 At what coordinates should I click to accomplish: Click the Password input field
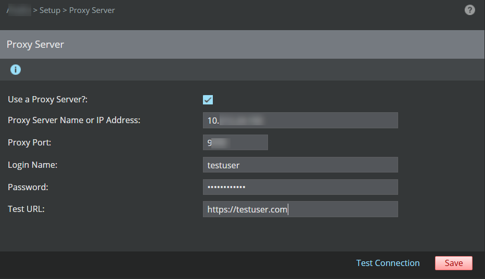click(300, 187)
